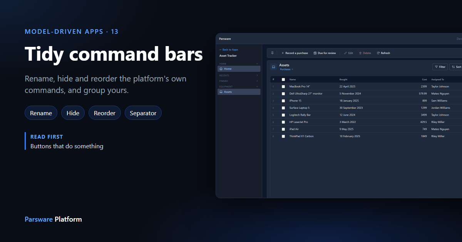This screenshot has width=462, height=242.
Task: Click the funnel icon on Filter button
Action: (436, 67)
